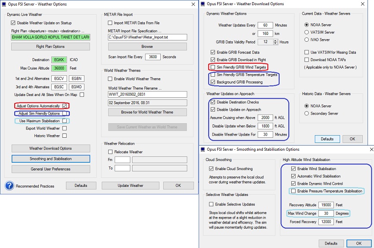The height and width of the screenshot is (248, 374).
Task: Tick Use Maximum Stabilisation checkbox
Action: tap(65, 121)
